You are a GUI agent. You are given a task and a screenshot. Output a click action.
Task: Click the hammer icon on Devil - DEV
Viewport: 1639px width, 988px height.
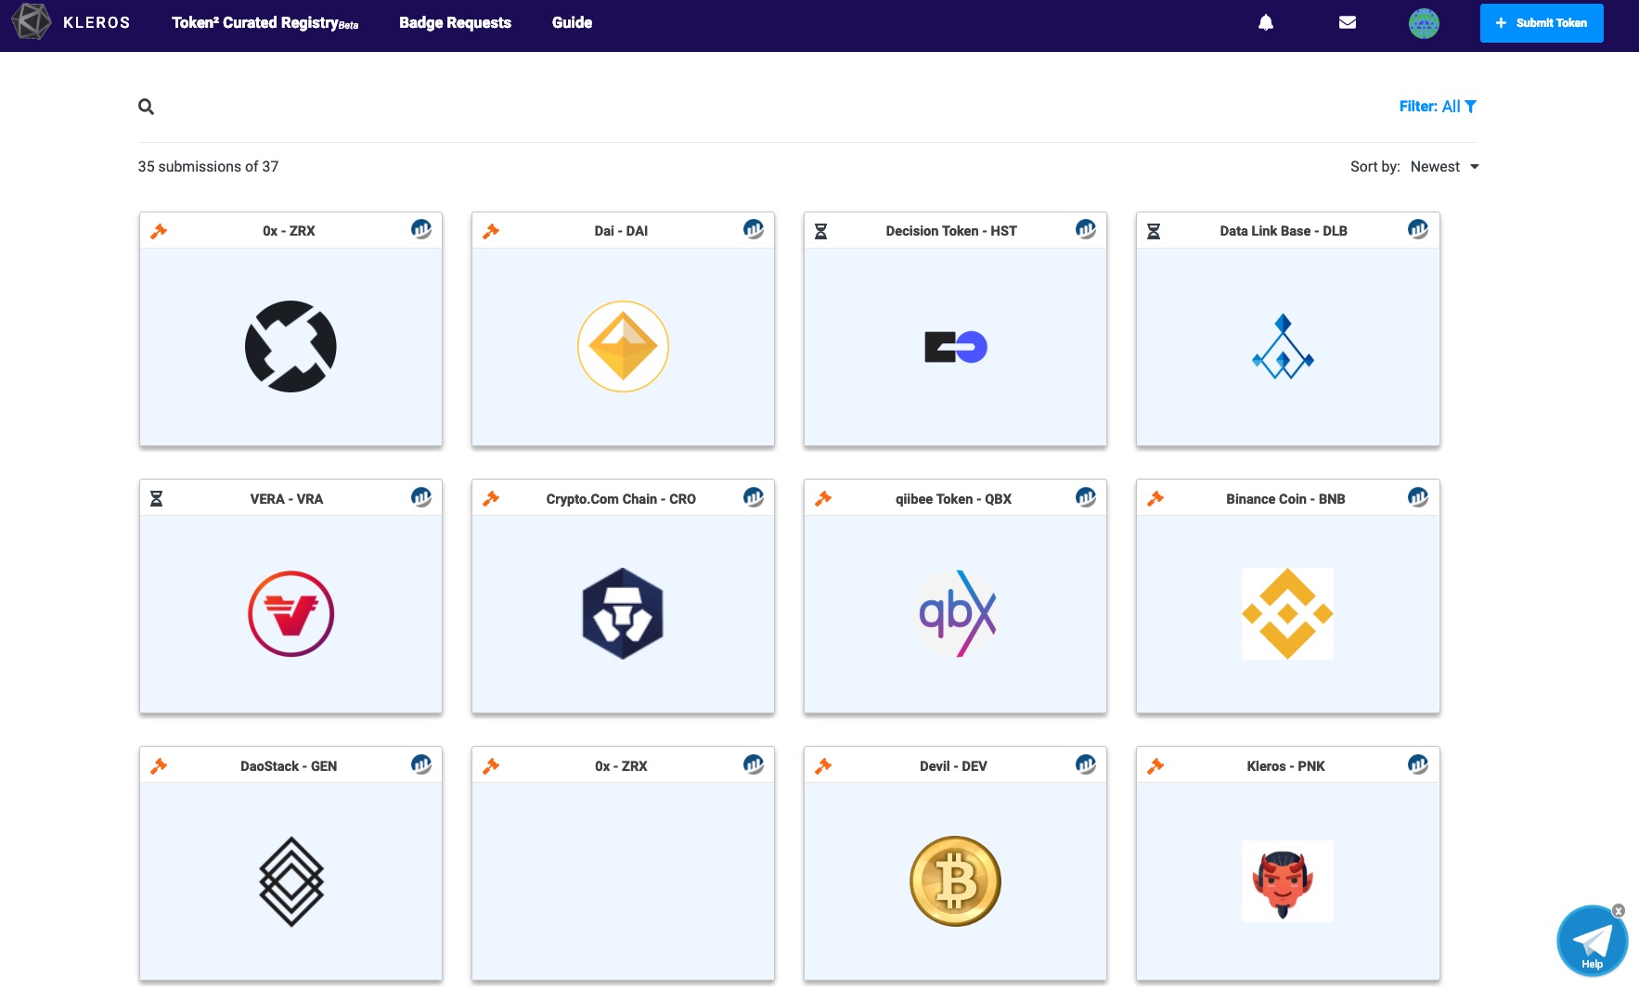[x=823, y=766]
